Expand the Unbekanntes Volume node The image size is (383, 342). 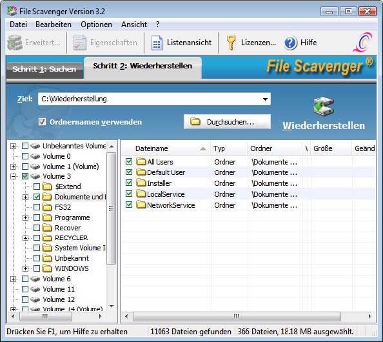tap(13, 146)
